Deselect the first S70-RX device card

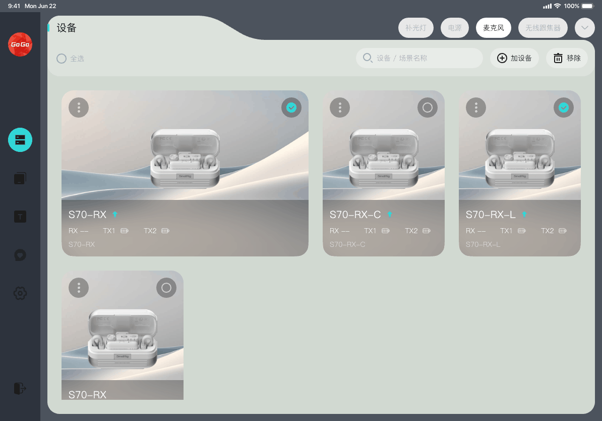coord(291,108)
